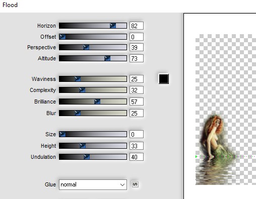Click the green horizon marker in preview

[x=196, y=156]
